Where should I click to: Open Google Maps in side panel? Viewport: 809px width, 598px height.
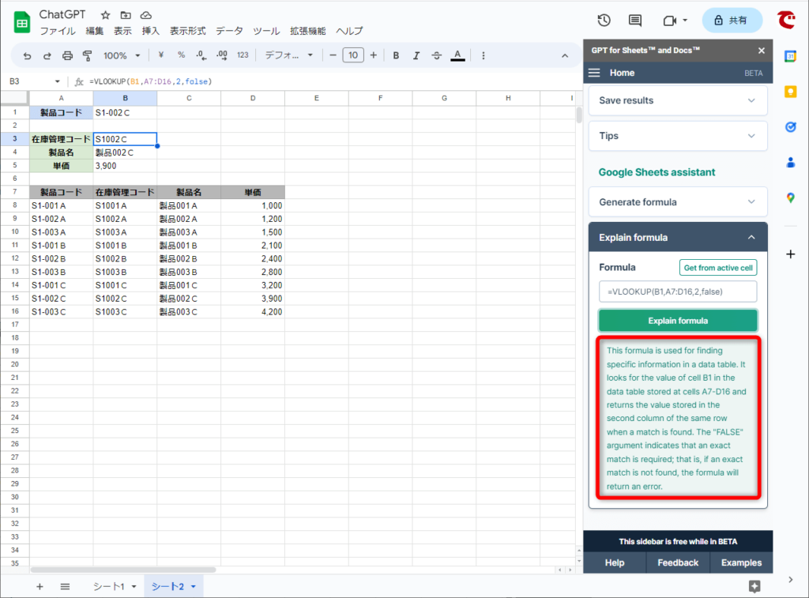[x=790, y=197]
